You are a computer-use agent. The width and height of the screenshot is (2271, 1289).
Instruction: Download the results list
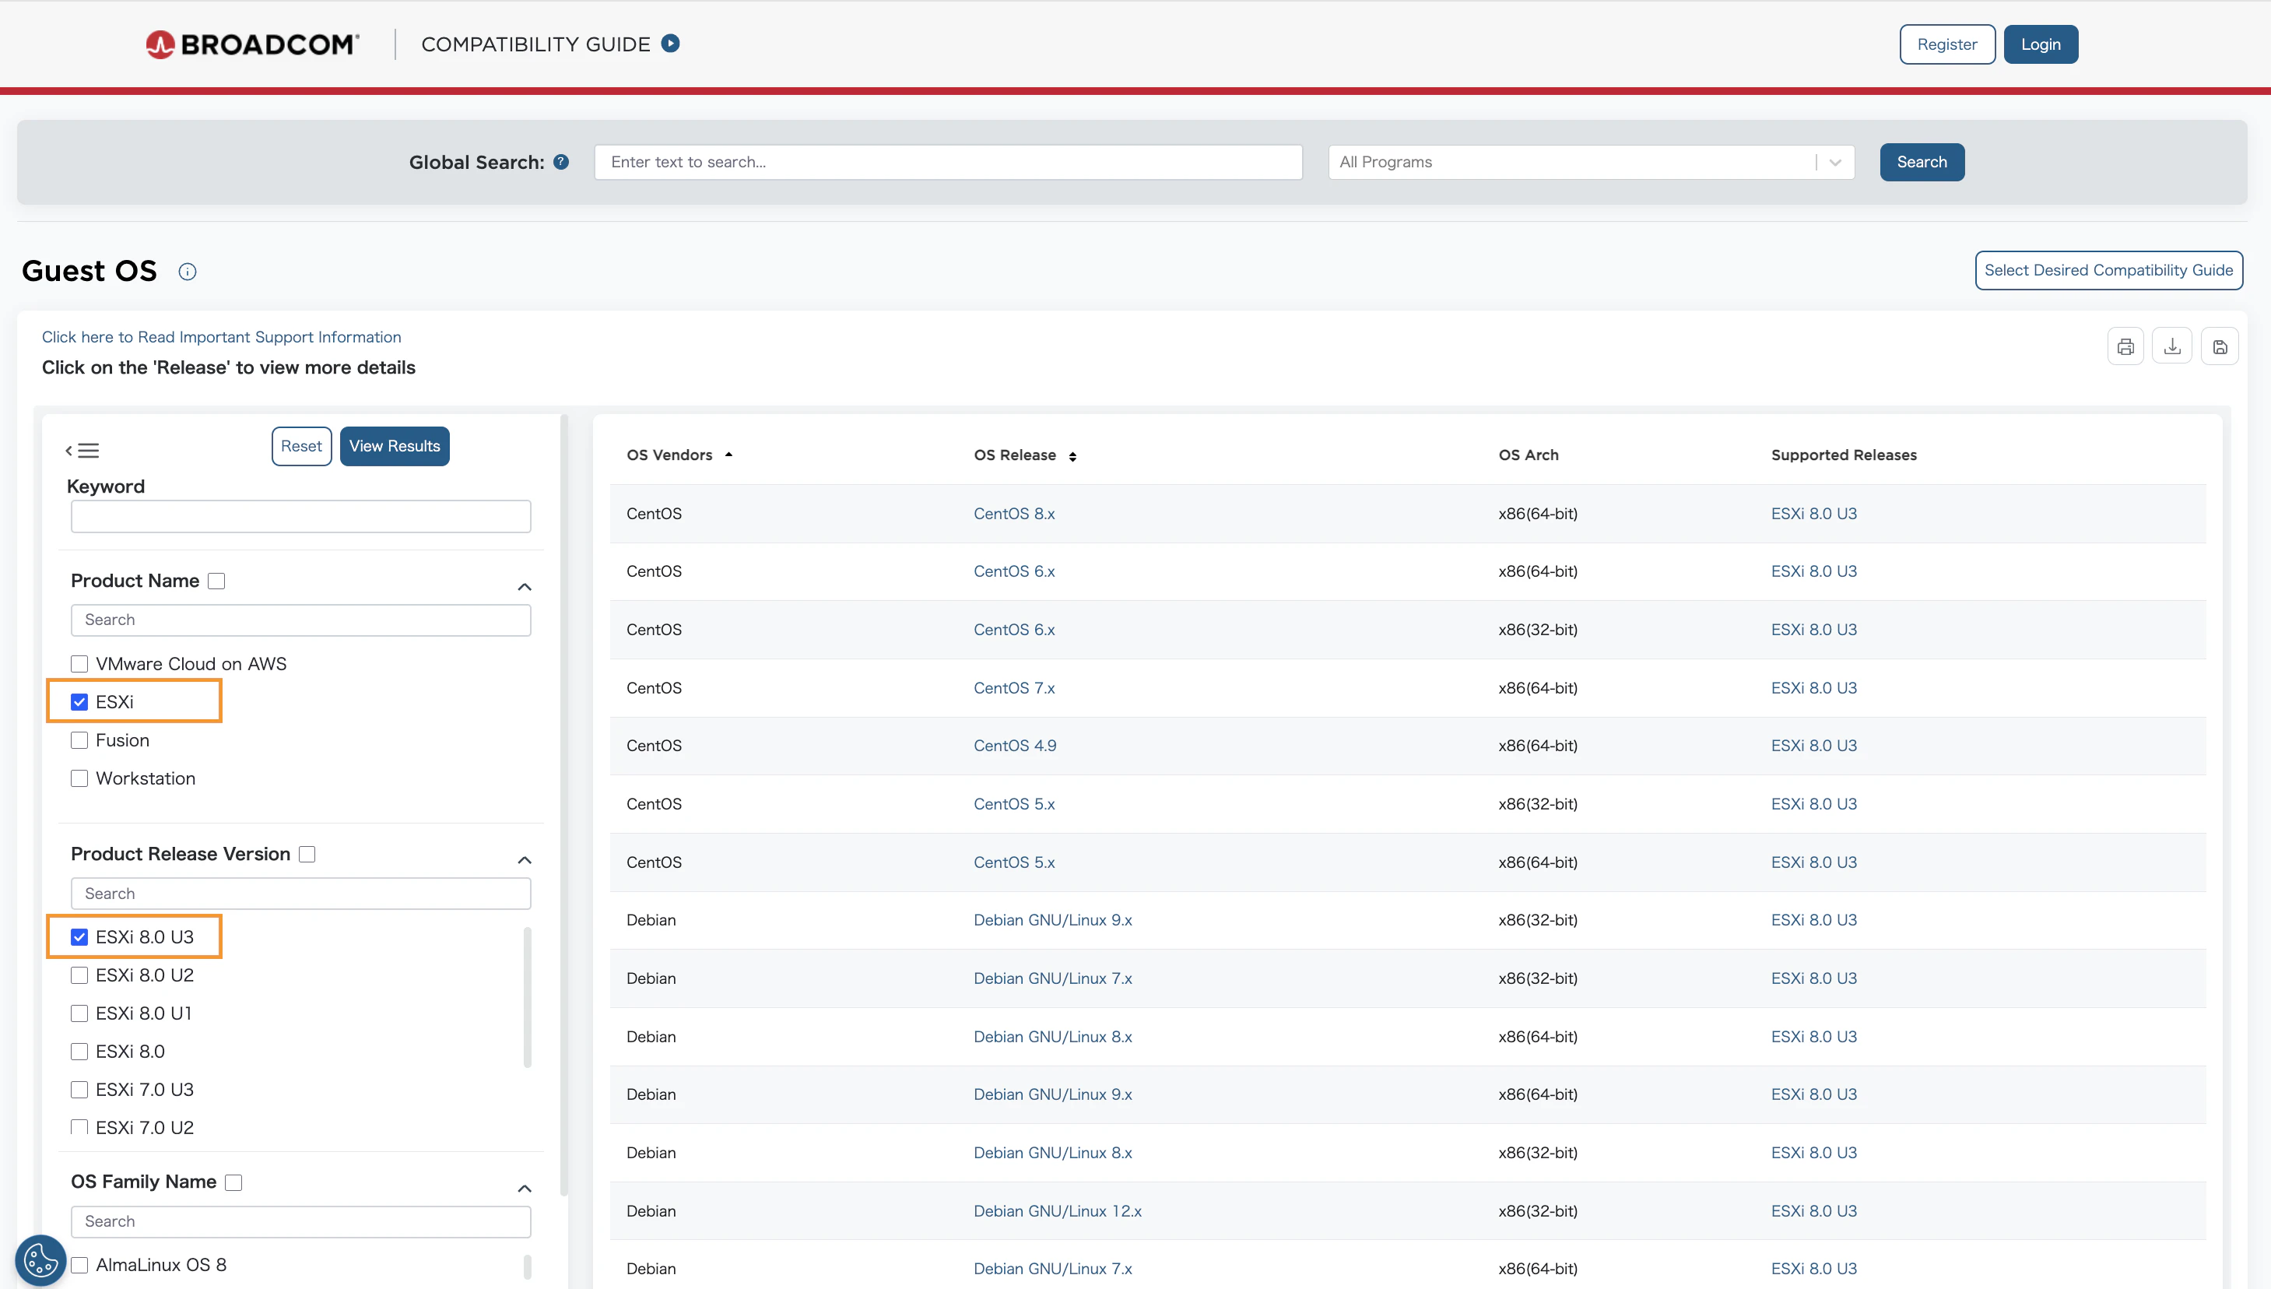tap(2172, 347)
